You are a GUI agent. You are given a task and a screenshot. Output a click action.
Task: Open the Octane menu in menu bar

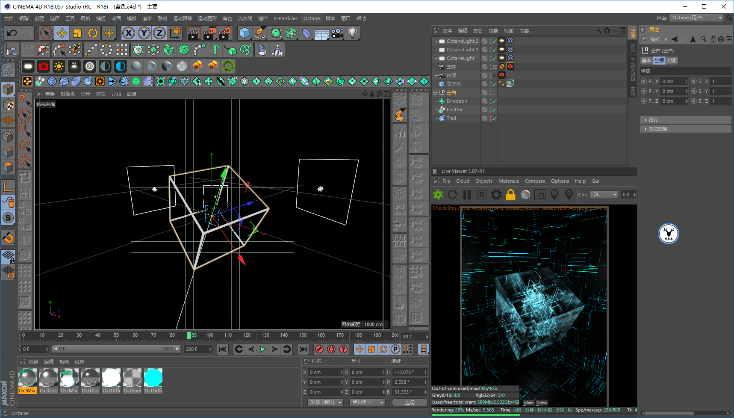(x=312, y=18)
